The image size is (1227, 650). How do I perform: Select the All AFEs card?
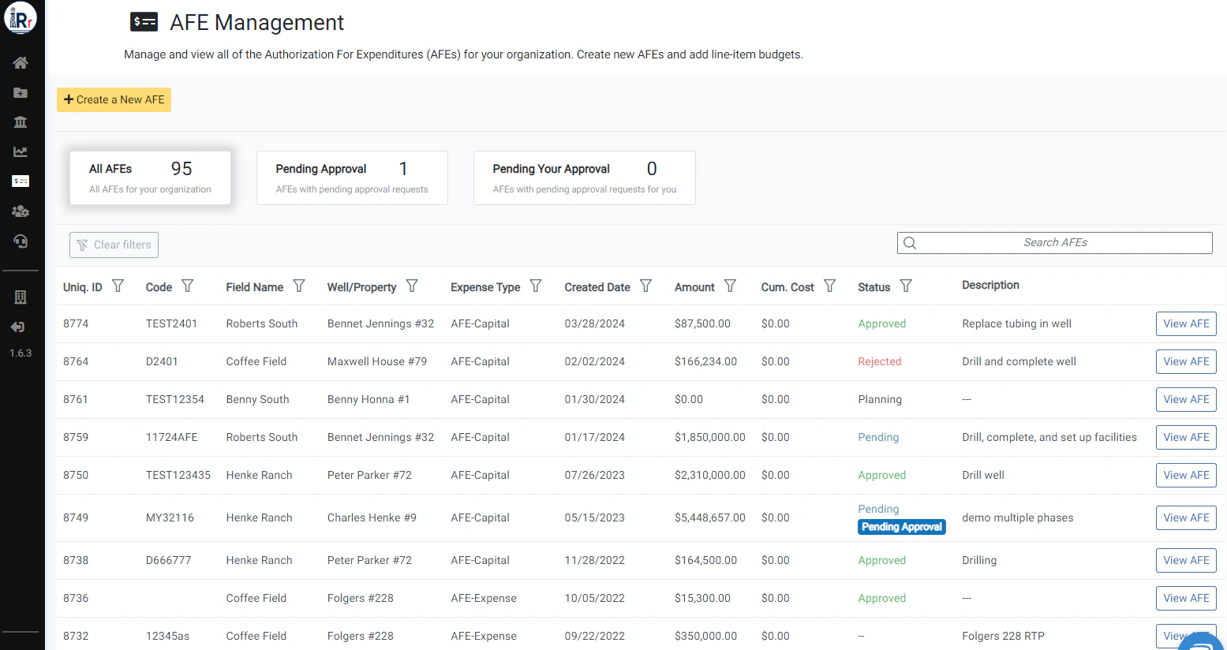150,178
